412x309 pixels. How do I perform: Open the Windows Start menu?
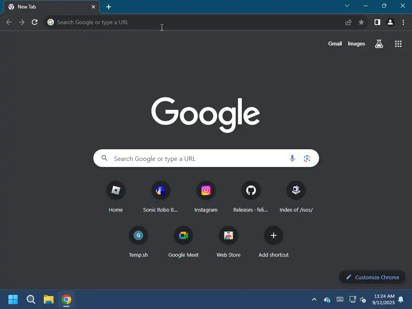point(13,299)
